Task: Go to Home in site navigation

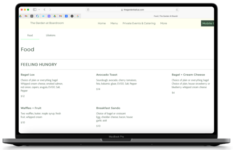Action: click(x=102, y=23)
